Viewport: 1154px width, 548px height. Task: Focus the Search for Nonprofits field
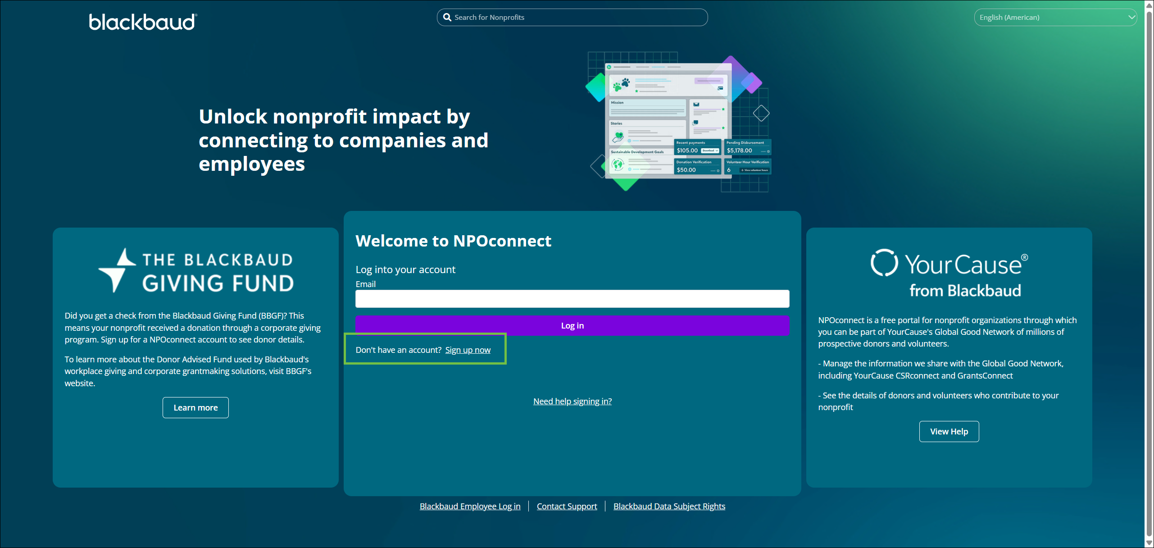click(x=572, y=17)
